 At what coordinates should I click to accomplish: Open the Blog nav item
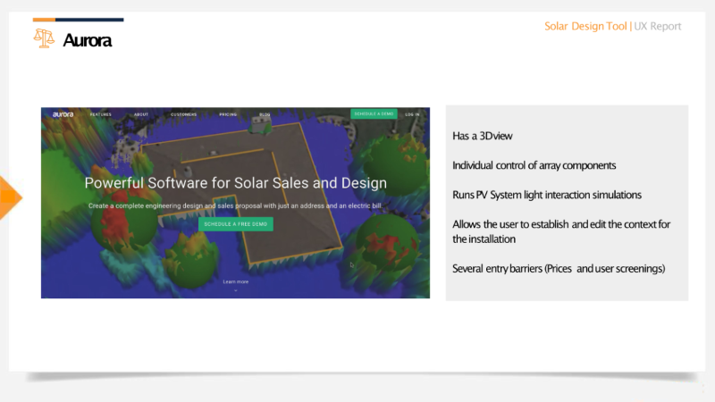click(x=265, y=114)
